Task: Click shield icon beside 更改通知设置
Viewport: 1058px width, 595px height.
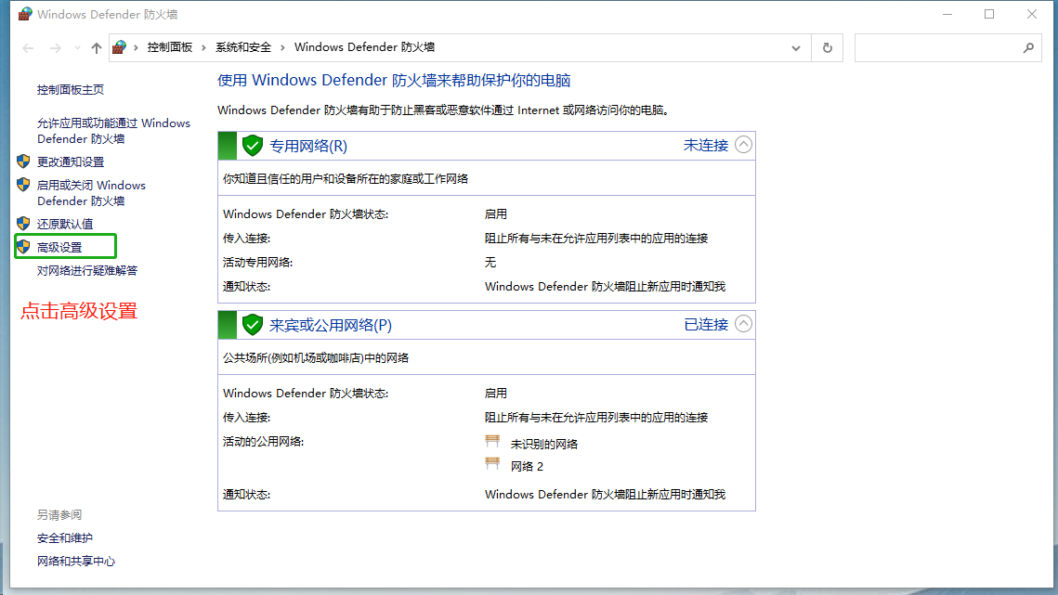Action: pos(23,162)
